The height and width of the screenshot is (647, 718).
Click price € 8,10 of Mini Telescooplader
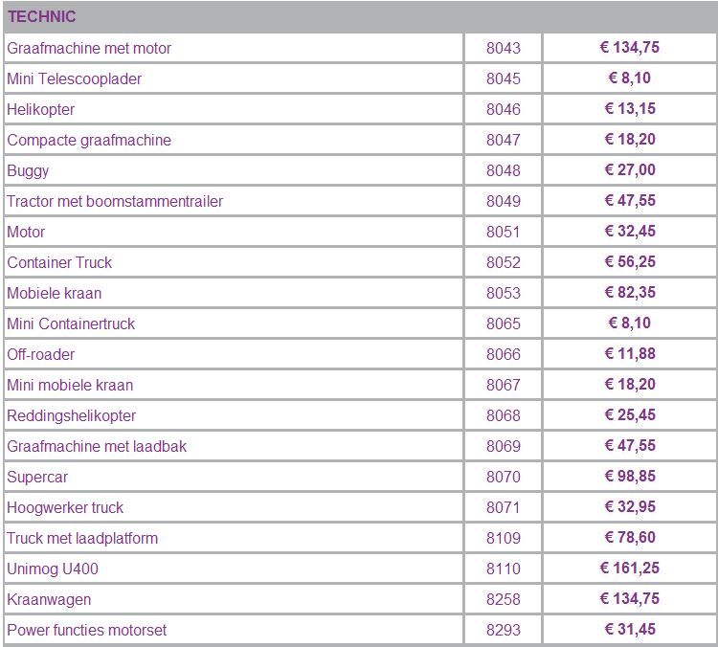pos(630,78)
